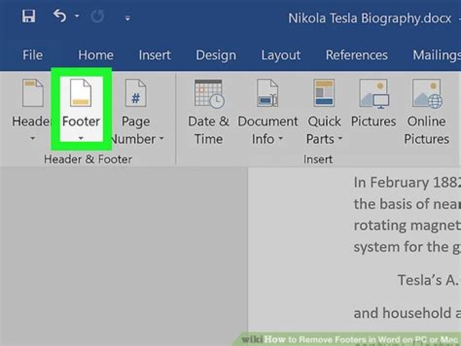Select the References tab
Image resolution: width=461 pixels, height=346 pixels.
(357, 55)
